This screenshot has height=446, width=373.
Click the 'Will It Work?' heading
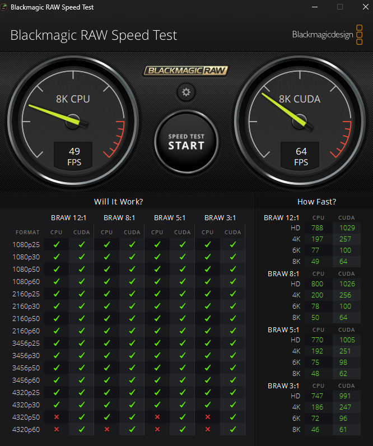[x=119, y=202]
